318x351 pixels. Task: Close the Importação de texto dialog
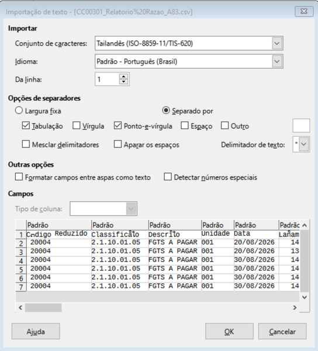pyautogui.click(x=304, y=12)
